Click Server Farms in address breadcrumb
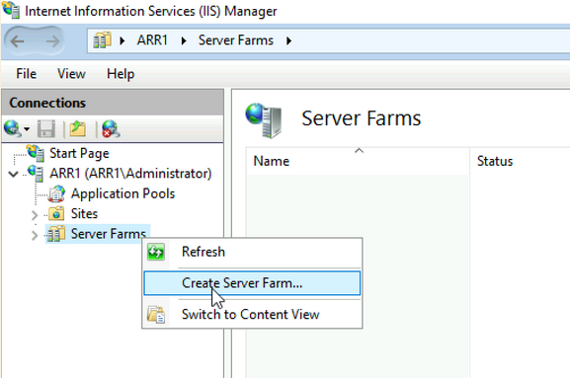Image resolution: width=570 pixels, height=378 pixels. click(236, 40)
